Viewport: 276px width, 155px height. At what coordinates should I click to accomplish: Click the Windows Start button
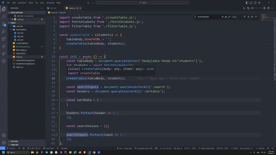tap(3, 152)
